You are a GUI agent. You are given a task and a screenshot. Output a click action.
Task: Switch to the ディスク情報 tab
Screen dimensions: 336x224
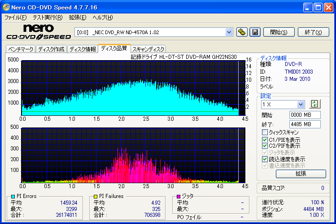83,49
